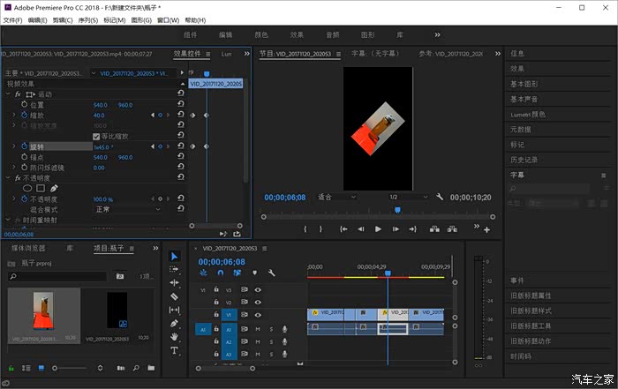Choose the Pen tool in the timeline toolbar
The height and width of the screenshot is (389, 618).
[174, 324]
